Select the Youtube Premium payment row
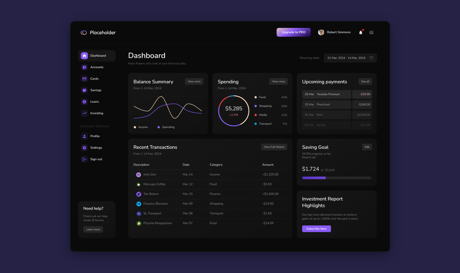 click(337, 94)
